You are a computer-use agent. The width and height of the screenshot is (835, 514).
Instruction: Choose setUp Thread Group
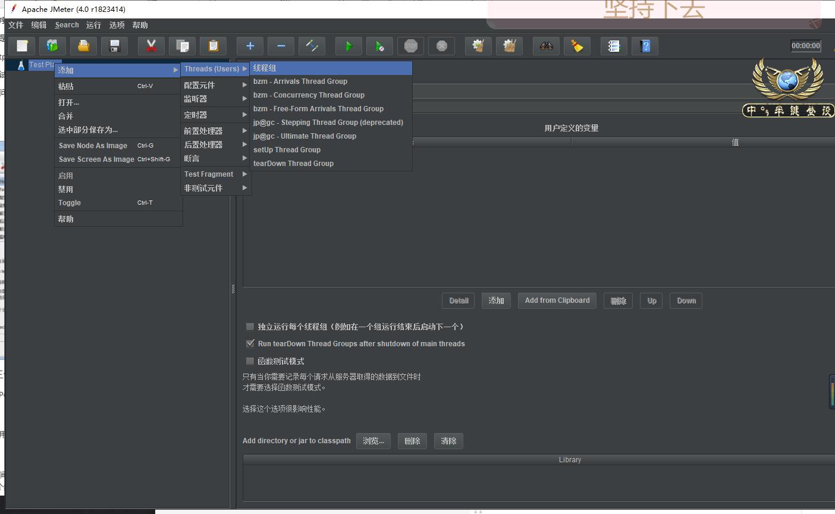point(331,150)
